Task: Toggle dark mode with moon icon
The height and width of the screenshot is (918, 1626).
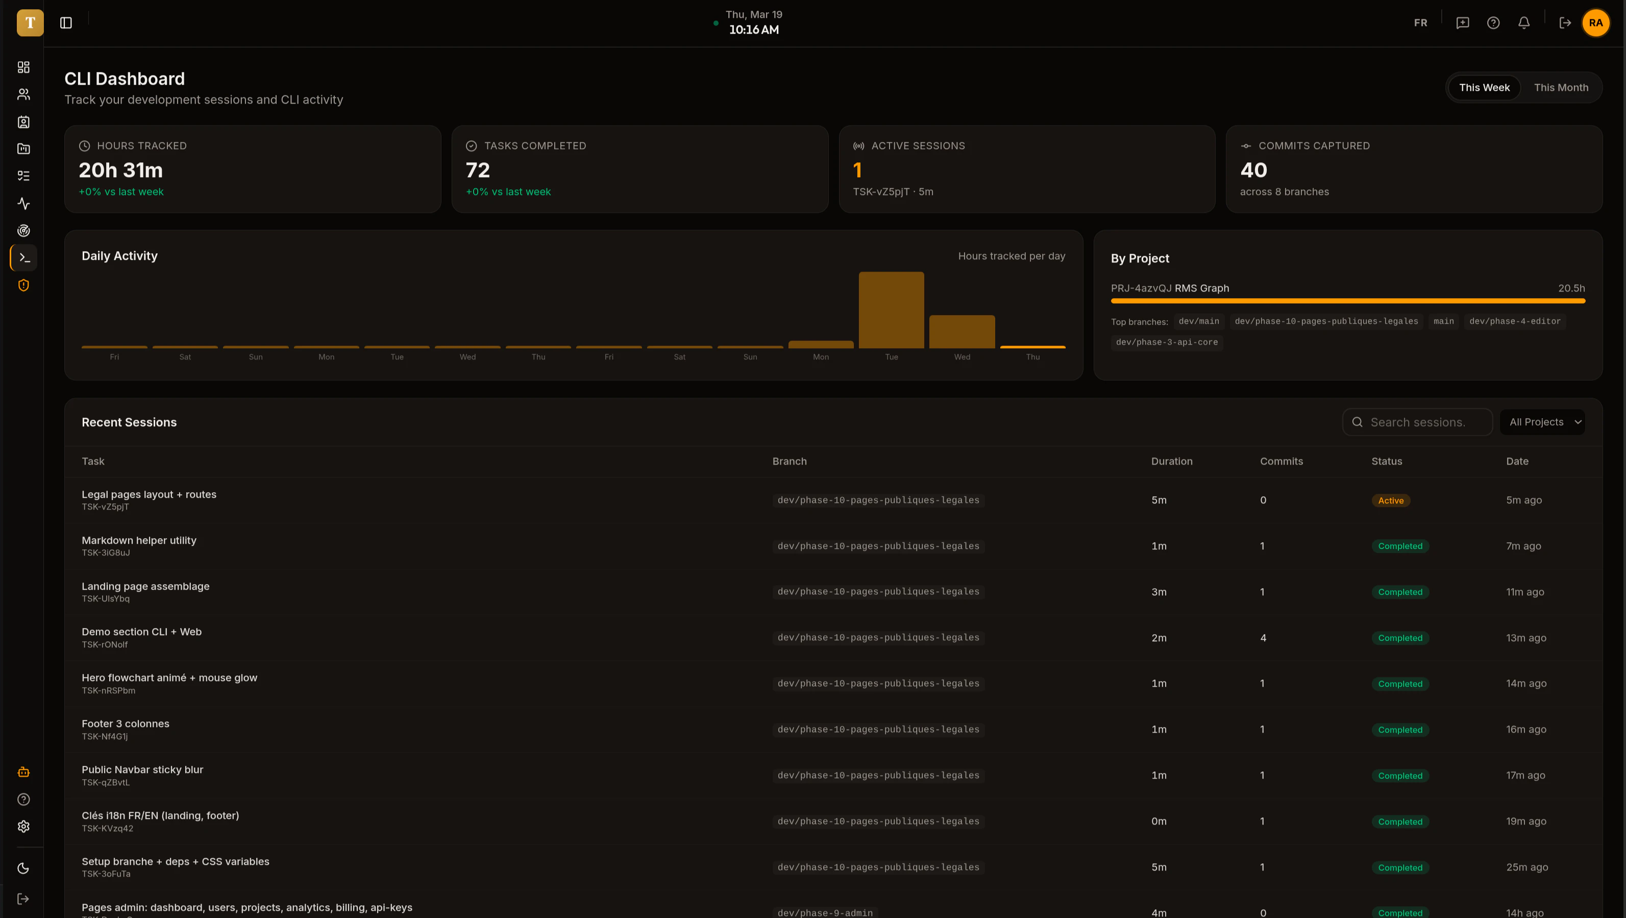Action: (23, 869)
